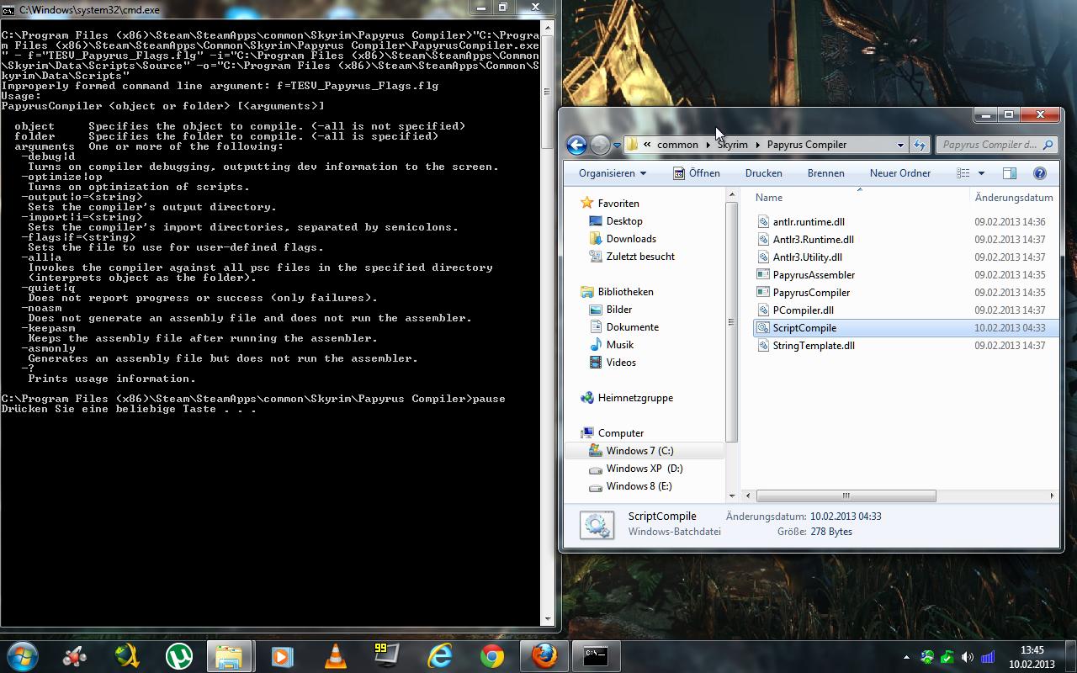Click the address bar refresh button
Screen dimensions: 1077x673
[920, 145]
